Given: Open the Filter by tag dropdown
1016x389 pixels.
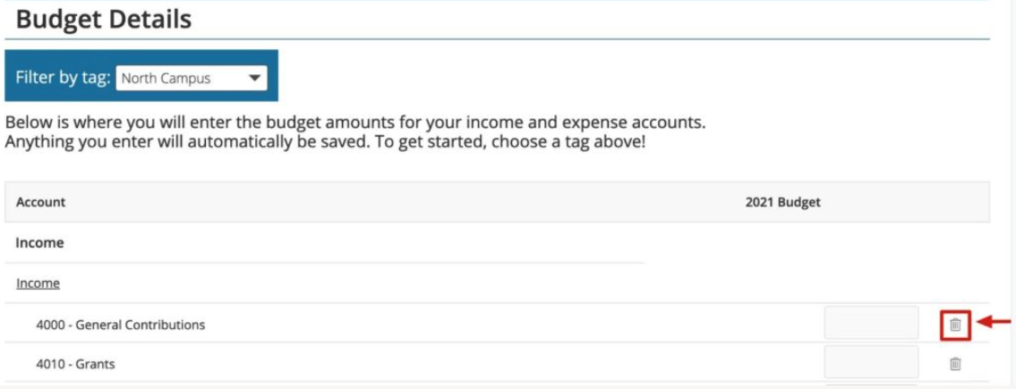Looking at the screenshot, I should click(192, 79).
